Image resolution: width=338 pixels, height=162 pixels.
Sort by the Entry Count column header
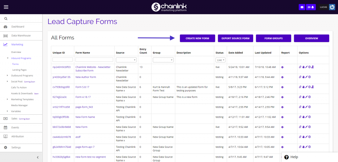click(143, 51)
